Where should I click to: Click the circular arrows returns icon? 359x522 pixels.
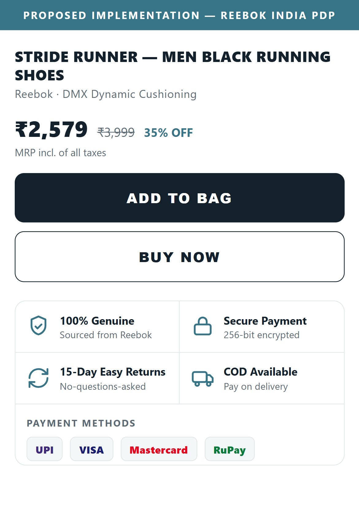tap(38, 378)
